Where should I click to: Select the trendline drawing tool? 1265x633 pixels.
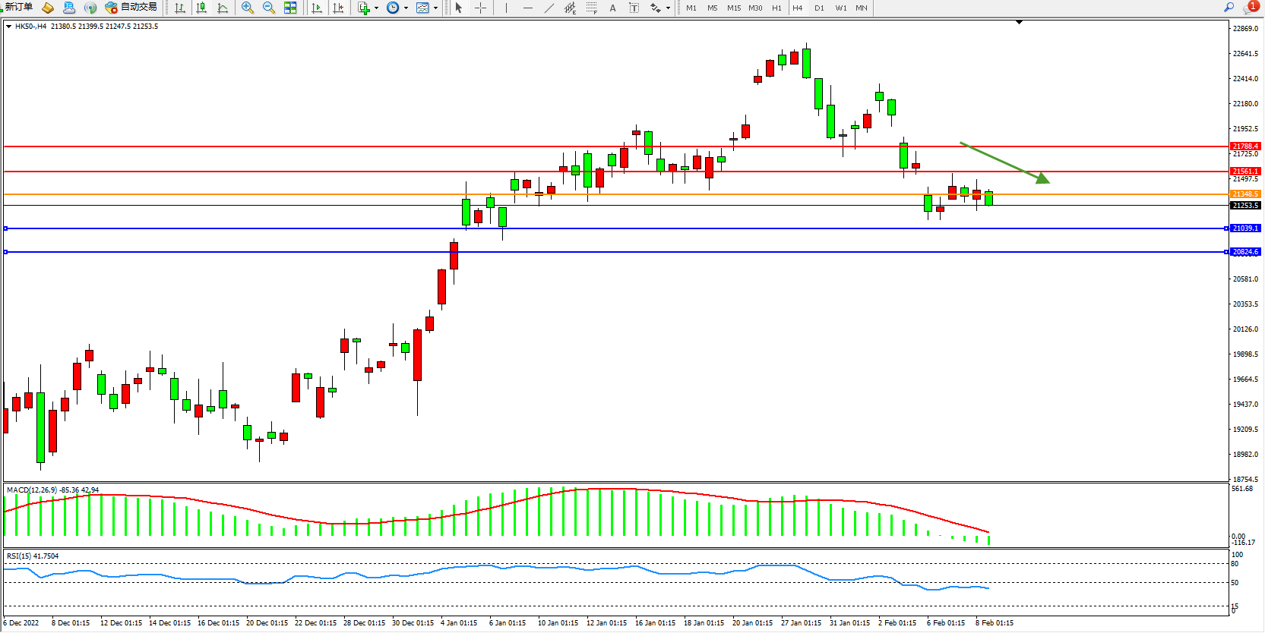tap(549, 8)
